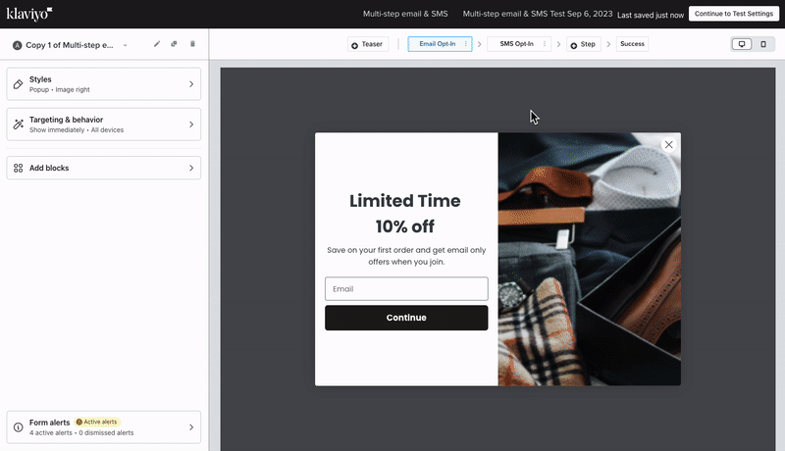Click the black Continue button in popup
Image resolution: width=785 pixels, height=451 pixels.
point(406,318)
